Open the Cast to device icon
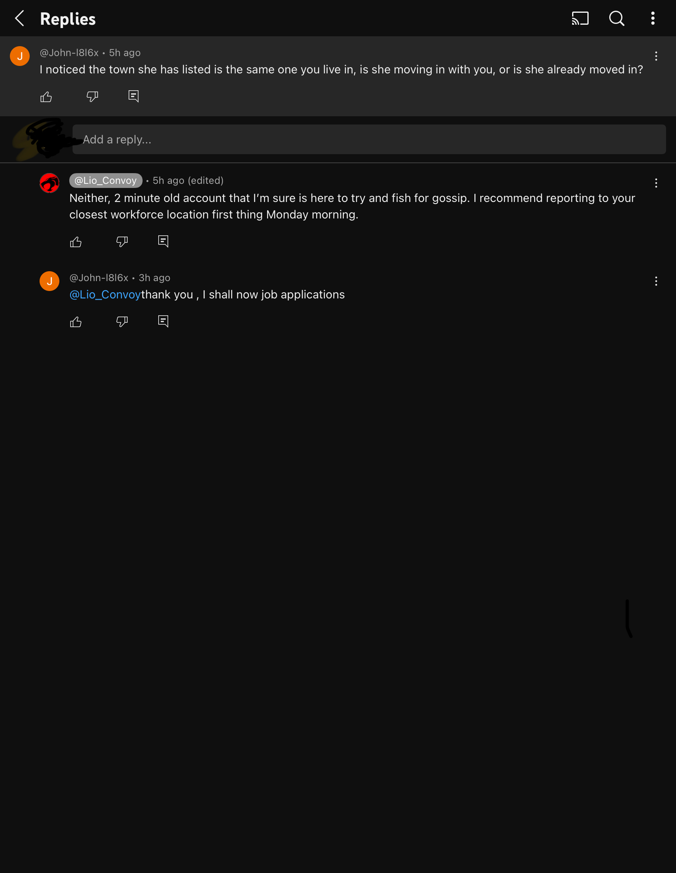Screen dimensions: 676x873 pyautogui.click(x=580, y=19)
